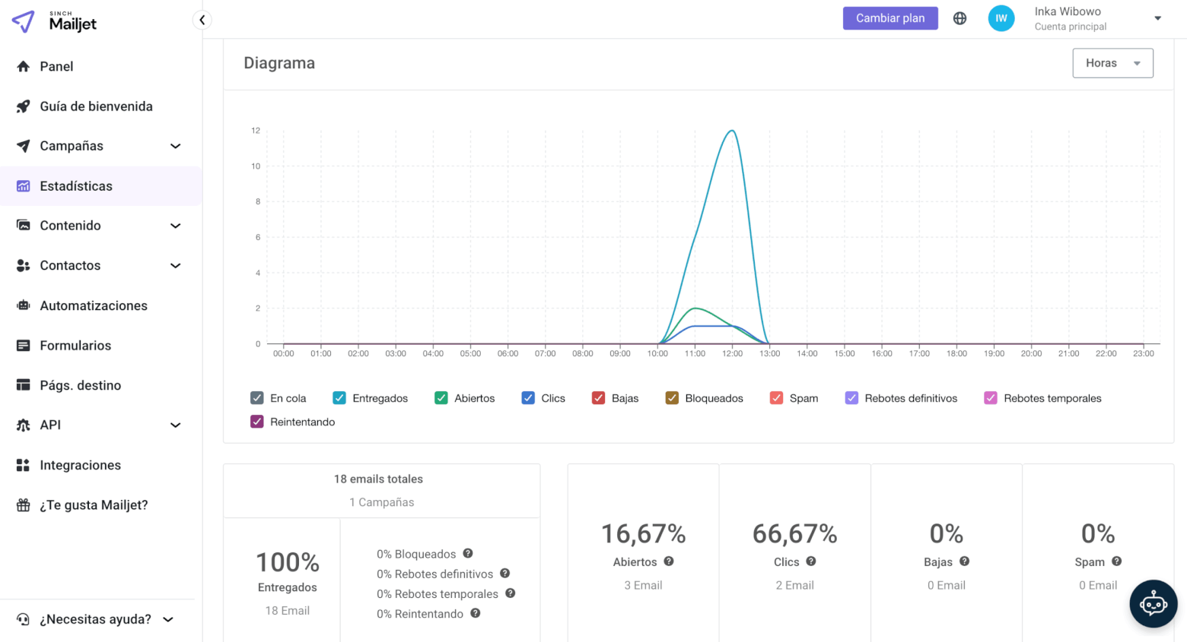Viewport: 1187px width, 642px height.
Task: Toggle the Abiertos chart checkbox
Action: (x=441, y=398)
